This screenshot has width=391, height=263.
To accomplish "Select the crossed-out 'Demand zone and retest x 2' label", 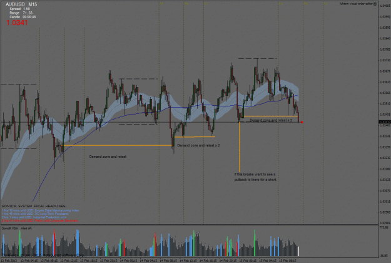I will (271, 120).
